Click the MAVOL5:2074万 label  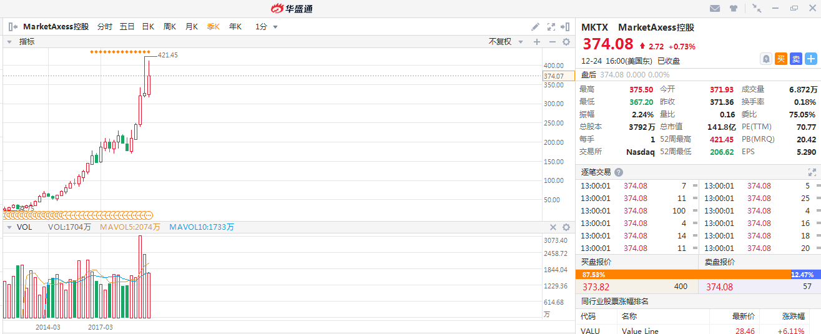click(x=130, y=227)
